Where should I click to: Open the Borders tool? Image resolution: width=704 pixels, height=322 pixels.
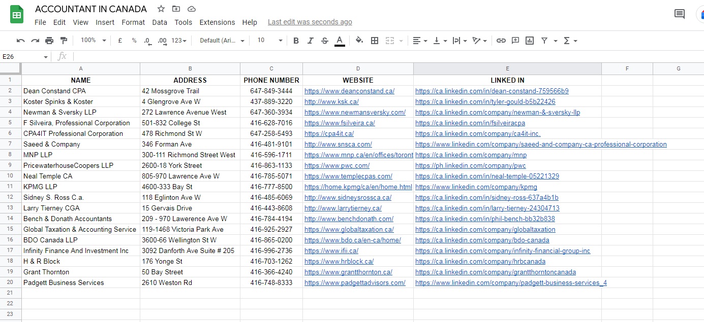(375, 41)
